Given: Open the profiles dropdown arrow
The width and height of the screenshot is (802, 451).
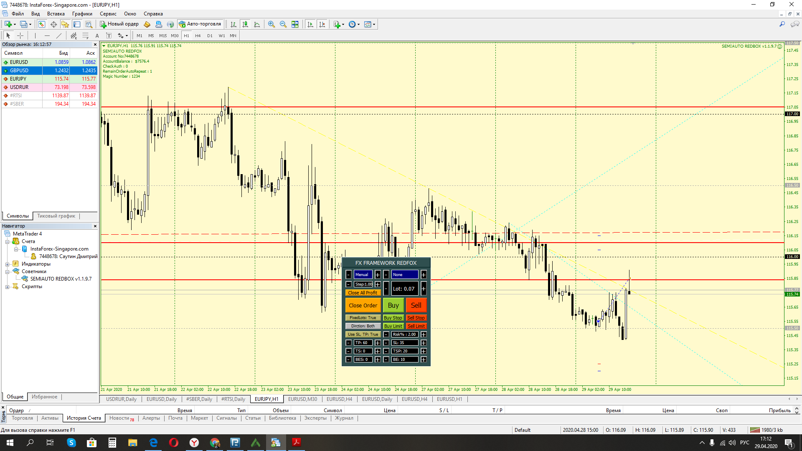Looking at the screenshot, I should point(30,24).
